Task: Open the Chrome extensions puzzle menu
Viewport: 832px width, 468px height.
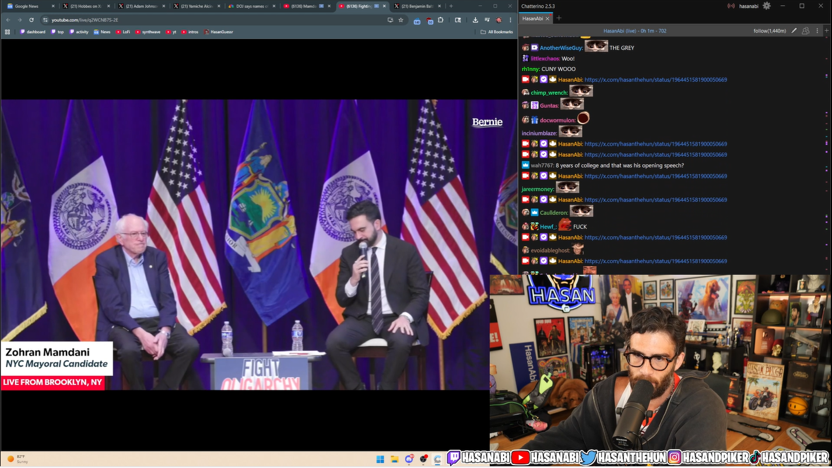Action: (x=441, y=20)
